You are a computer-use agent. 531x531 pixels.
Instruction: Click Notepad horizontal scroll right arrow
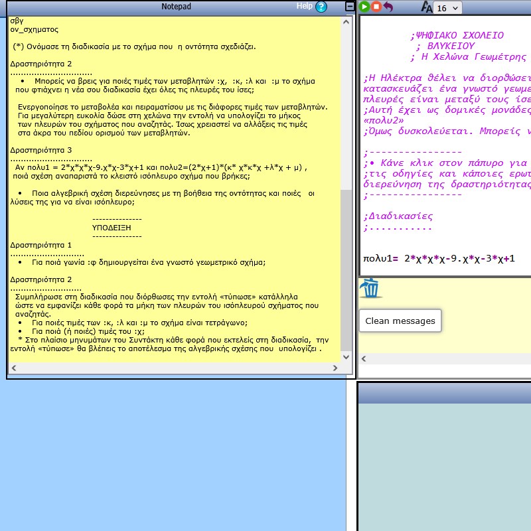(335, 368)
